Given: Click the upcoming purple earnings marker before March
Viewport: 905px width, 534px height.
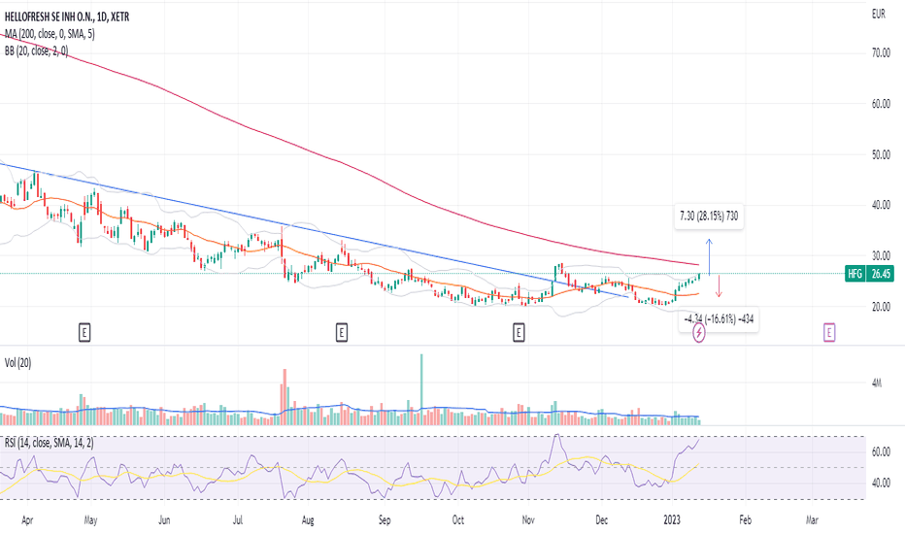Looking at the screenshot, I should [x=829, y=332].
